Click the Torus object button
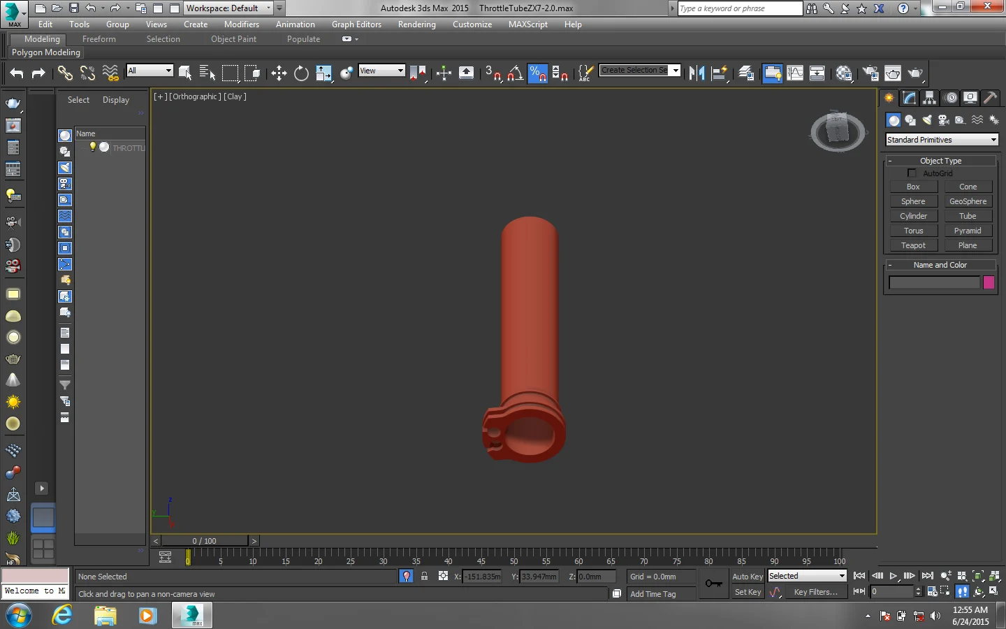Screen dimensions: 1006x629 click(913, 231)
